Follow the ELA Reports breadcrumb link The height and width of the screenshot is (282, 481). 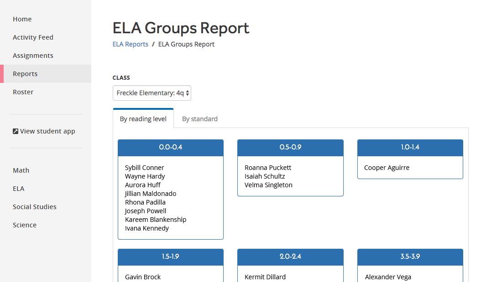(x=131, y=44)
